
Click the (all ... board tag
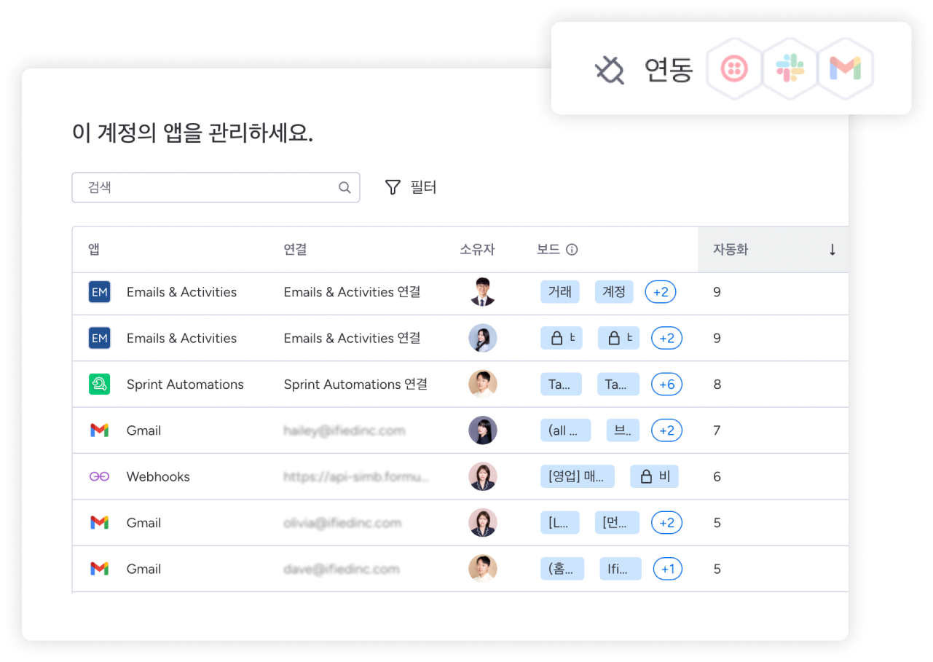coord(565,431)
